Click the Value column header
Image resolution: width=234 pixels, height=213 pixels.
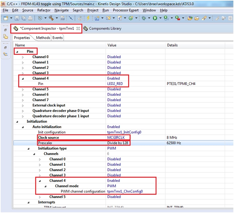click(136, 45)
